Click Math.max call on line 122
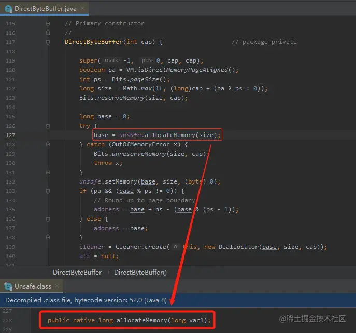 [137, 88]
